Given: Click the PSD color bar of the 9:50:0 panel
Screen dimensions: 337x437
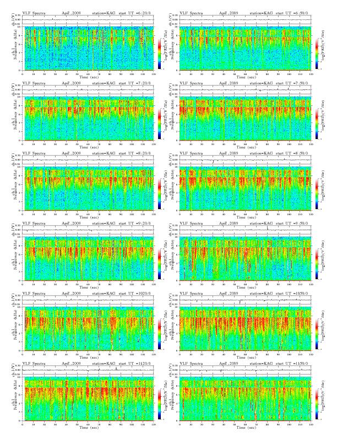Looking at the screenshot, I should tap(317, 264).
